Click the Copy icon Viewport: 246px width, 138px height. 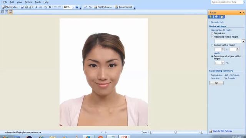41,7
